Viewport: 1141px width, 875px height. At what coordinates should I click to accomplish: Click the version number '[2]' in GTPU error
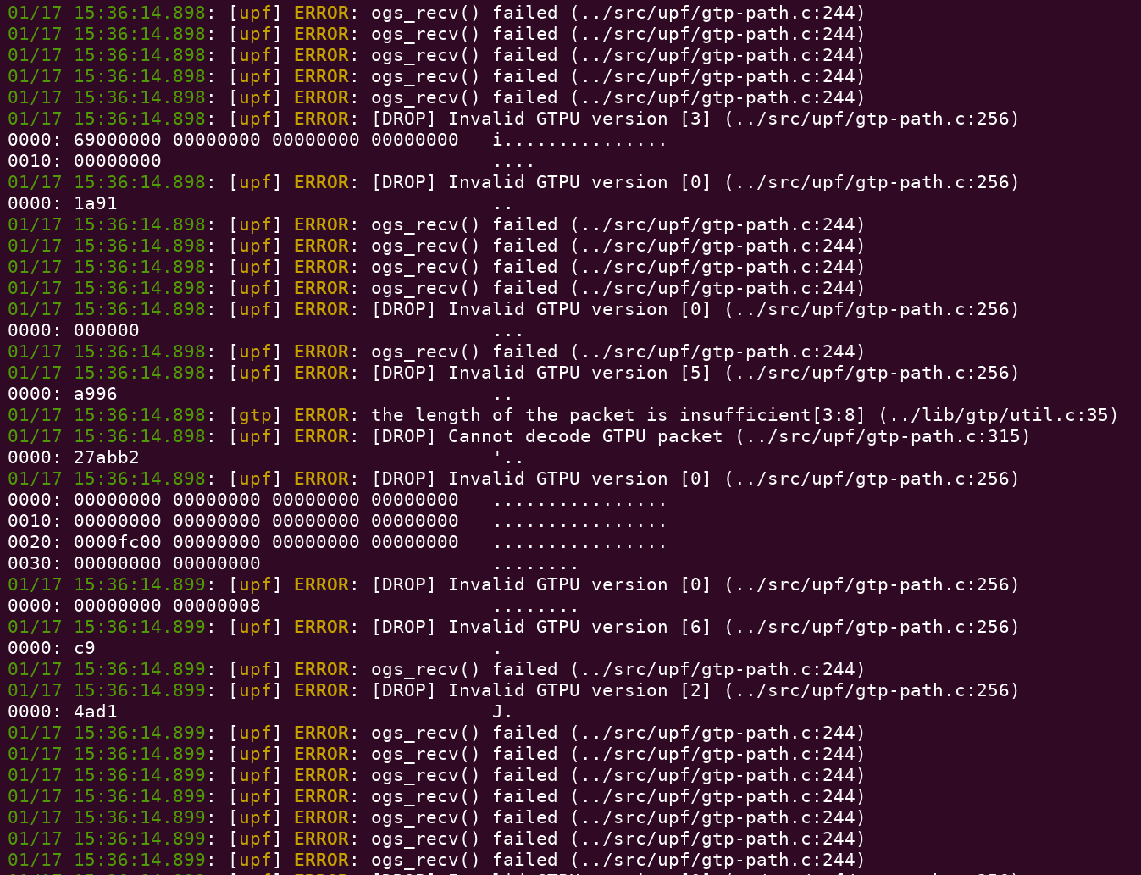tap(695, 690)
